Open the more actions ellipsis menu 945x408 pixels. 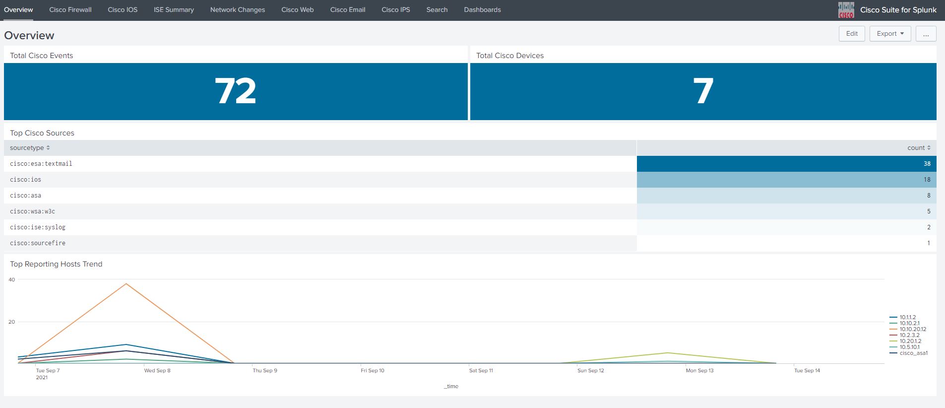pyautogui.click(x=926, y=34)
